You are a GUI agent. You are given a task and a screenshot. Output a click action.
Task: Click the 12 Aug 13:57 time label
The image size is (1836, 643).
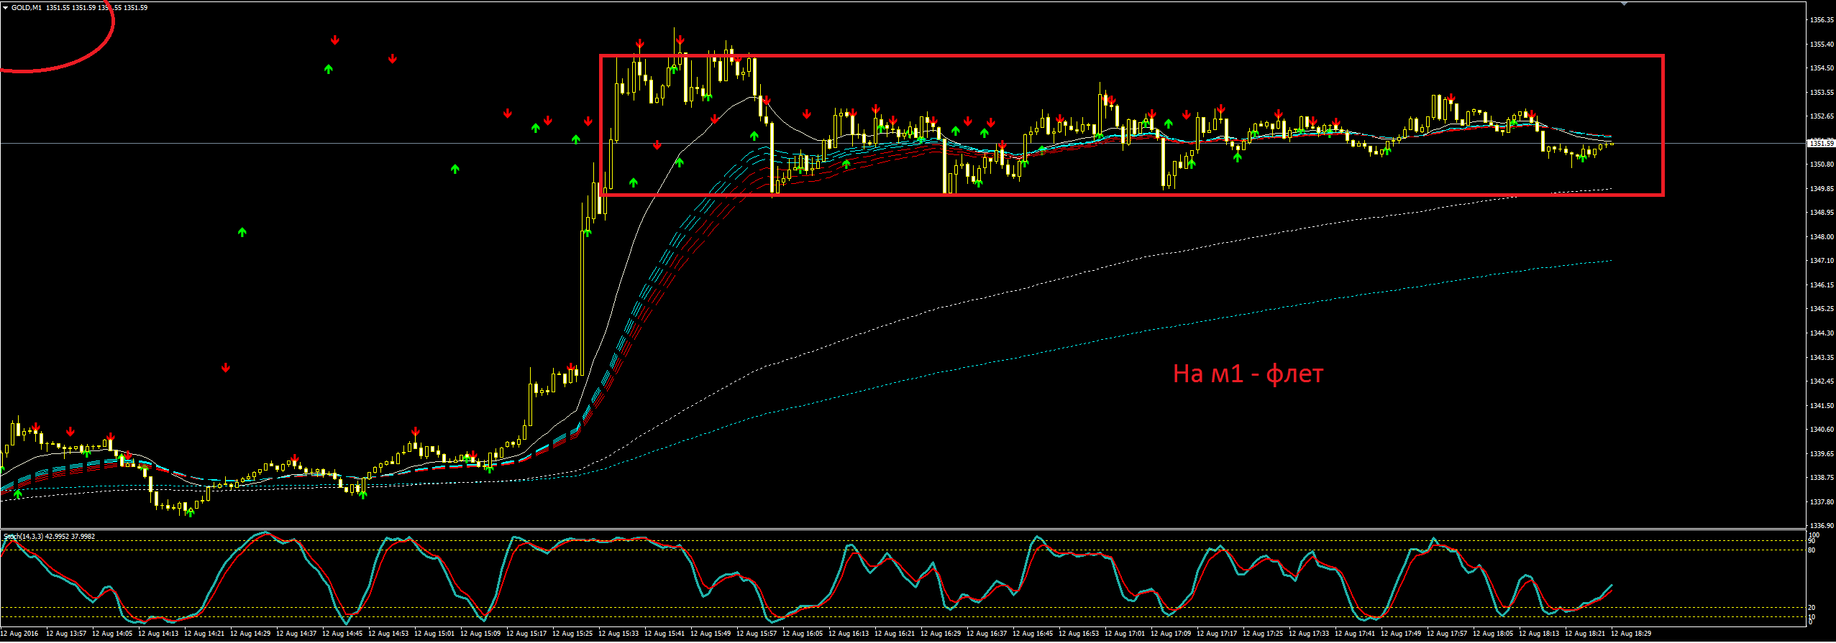(66, 634)
